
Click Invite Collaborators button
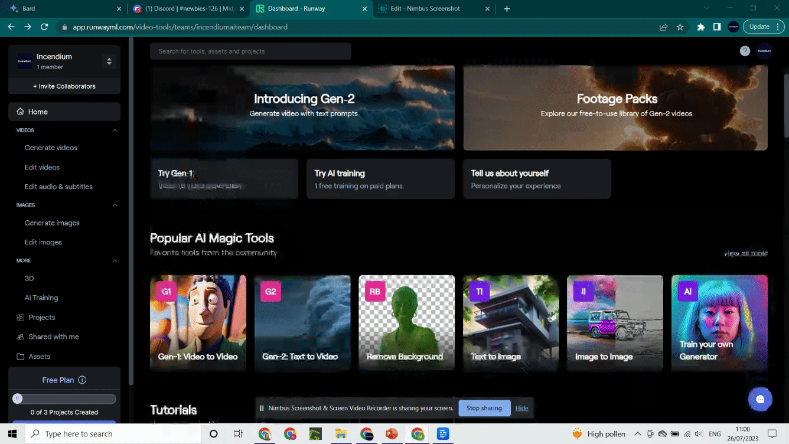tap(64, 86)
